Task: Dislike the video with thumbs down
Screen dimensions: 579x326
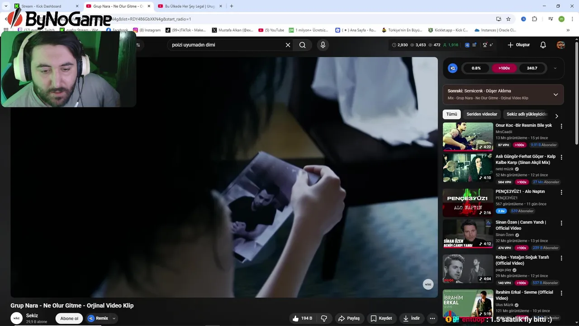Action: [x=324, y=318]
